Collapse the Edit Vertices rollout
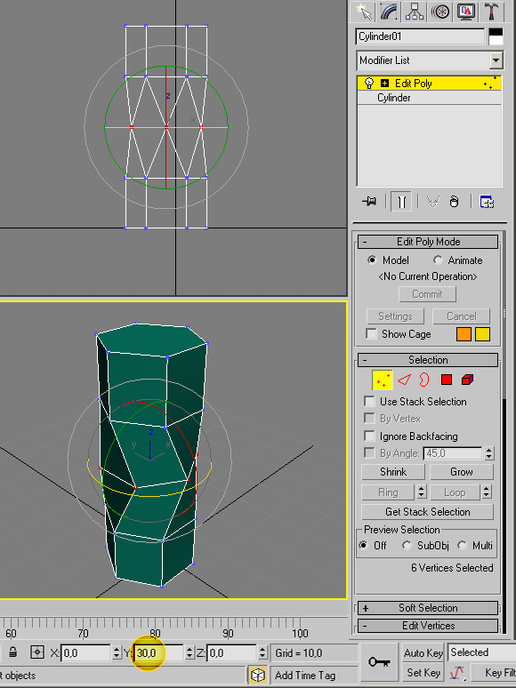516x688 pixels. point(428,626)
